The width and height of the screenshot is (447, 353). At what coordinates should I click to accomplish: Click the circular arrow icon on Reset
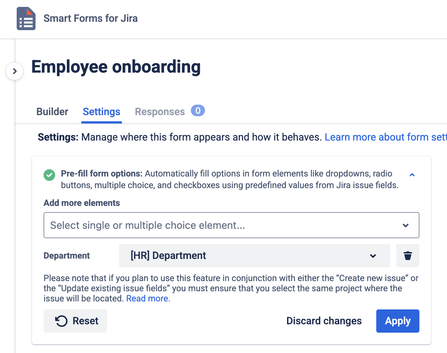(x=61, y=321)
